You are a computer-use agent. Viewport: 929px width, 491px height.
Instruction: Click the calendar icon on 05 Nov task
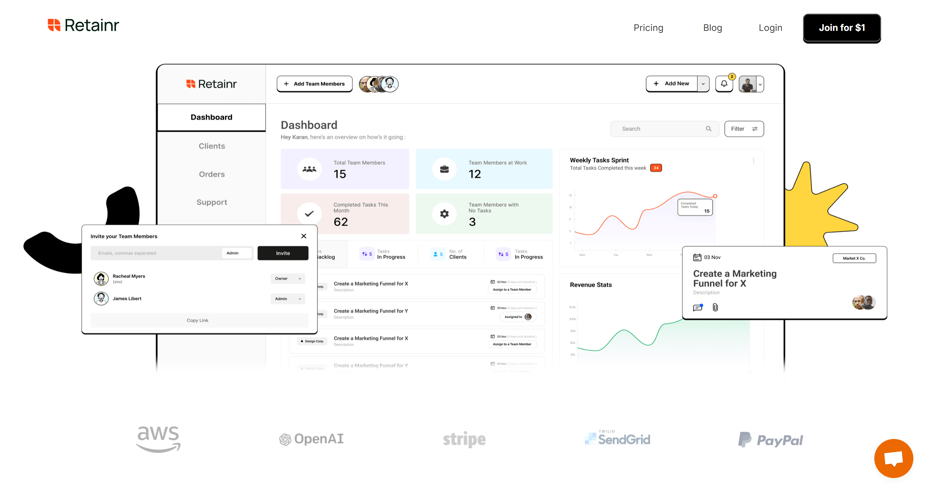pyautogui.click(x=492, y=308)
